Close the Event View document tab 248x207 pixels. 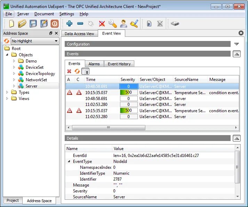pos(241,33)
